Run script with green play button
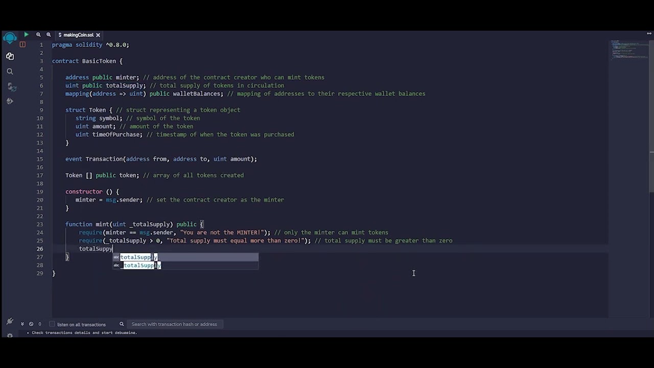The height and width of the screenshot is (368, 654). click(x=26, y=35)
